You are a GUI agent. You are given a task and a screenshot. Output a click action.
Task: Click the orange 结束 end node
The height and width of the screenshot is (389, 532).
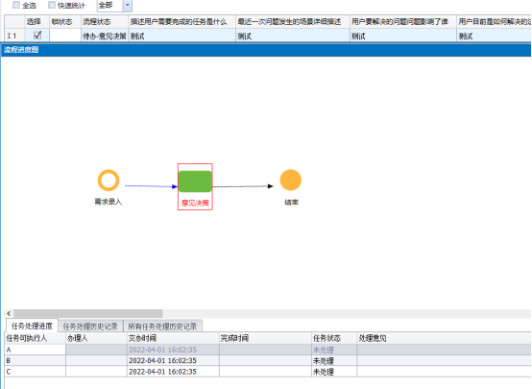(x=291, y=180)
